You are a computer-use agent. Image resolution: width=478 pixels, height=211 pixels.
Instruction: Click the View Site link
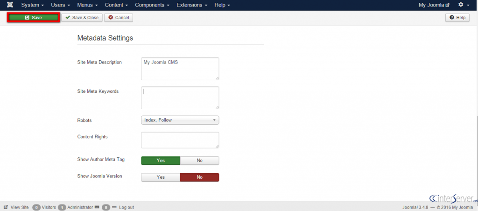click(20, 207)
